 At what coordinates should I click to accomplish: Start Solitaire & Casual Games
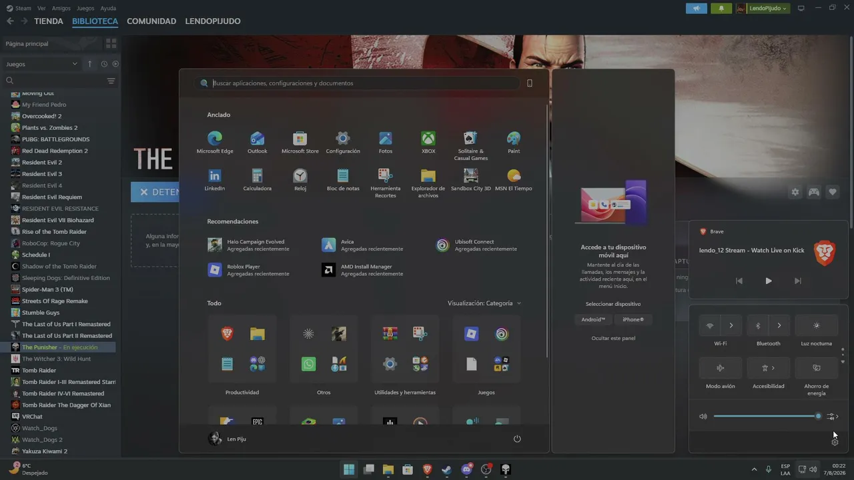click(471, 146)
